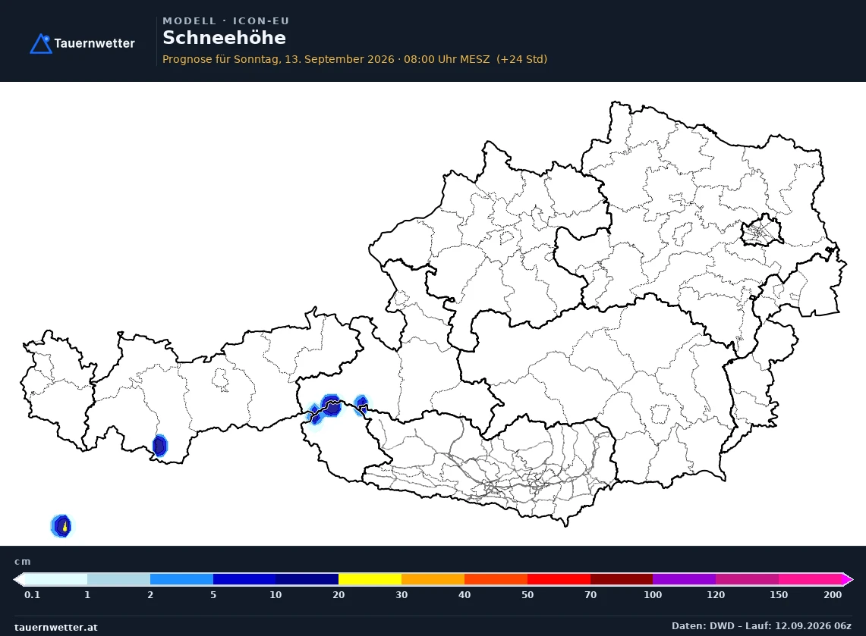The image size is (866, 636).
Task: Click the legend tick label '50'
Action: [527, 594]
